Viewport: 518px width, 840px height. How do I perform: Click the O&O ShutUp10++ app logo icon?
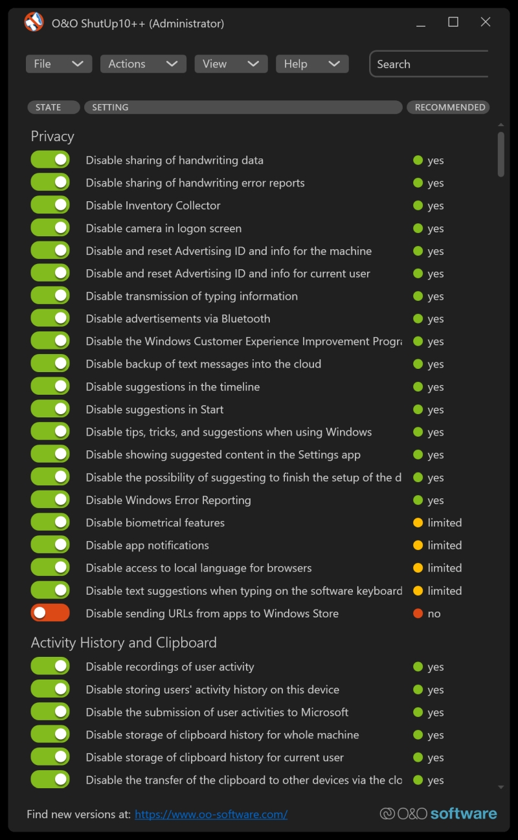tap(34, 23)
